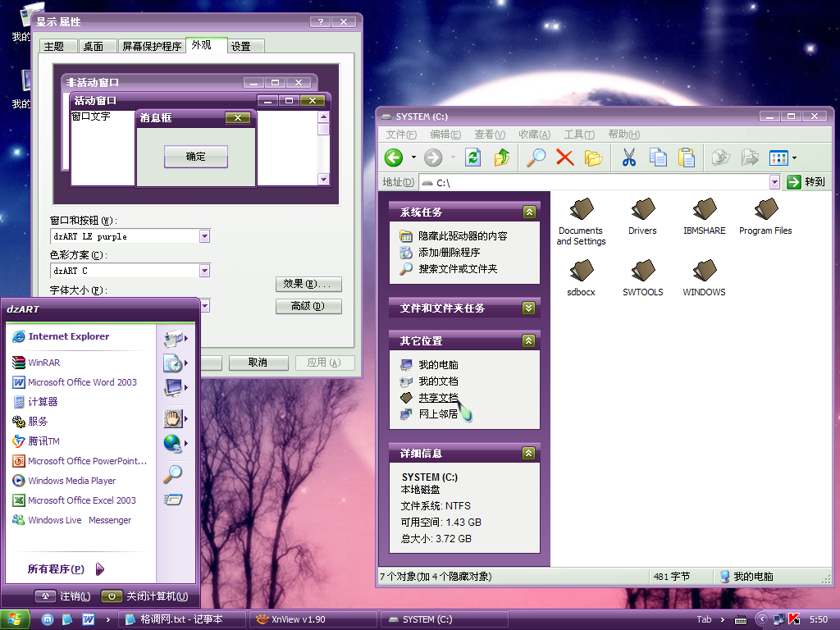840x630 pixels.
Task: Open the Back button history dropdown arrow
Action: pyautogui.click(x=413, y=157)
